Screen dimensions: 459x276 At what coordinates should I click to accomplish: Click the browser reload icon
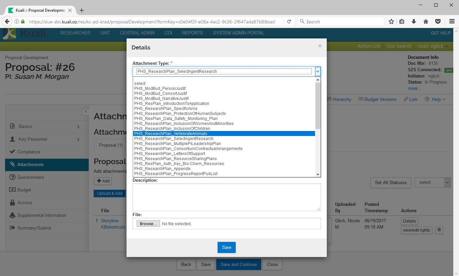(x=289, y=21)
